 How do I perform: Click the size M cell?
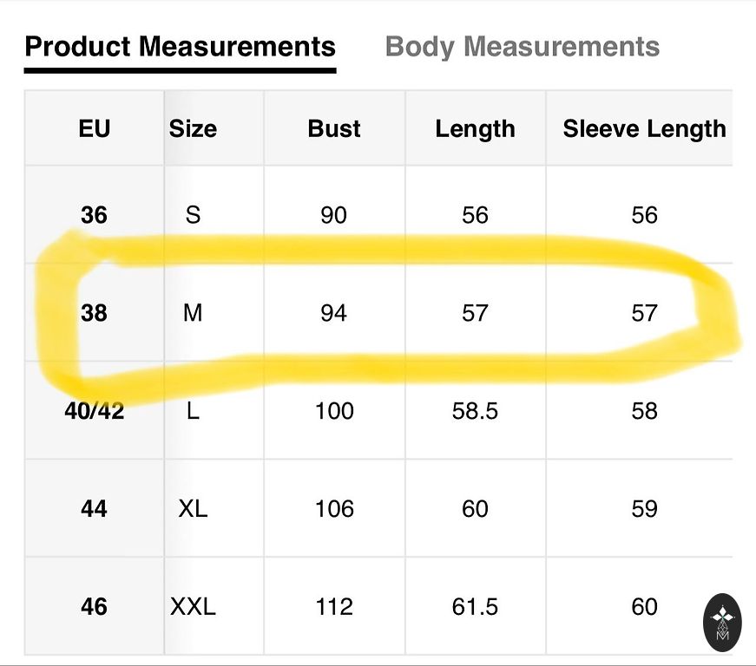point(193,312)
